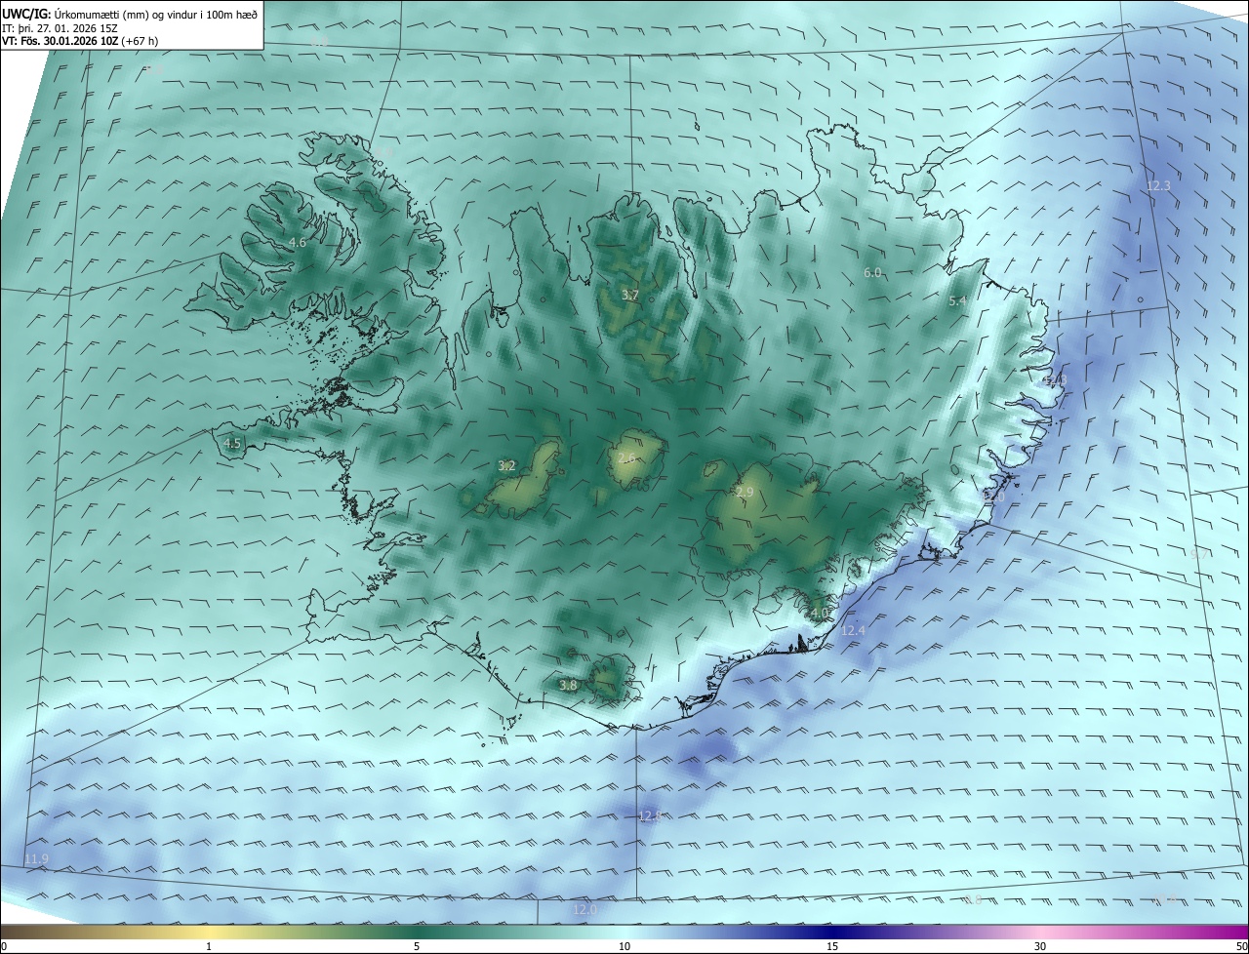Click the 4.0 value at the southeast coast

click(x=819, y=613)
